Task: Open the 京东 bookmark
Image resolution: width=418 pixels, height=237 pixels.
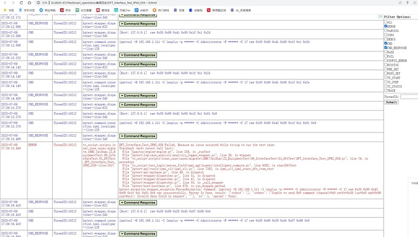Action: point(65,10)
